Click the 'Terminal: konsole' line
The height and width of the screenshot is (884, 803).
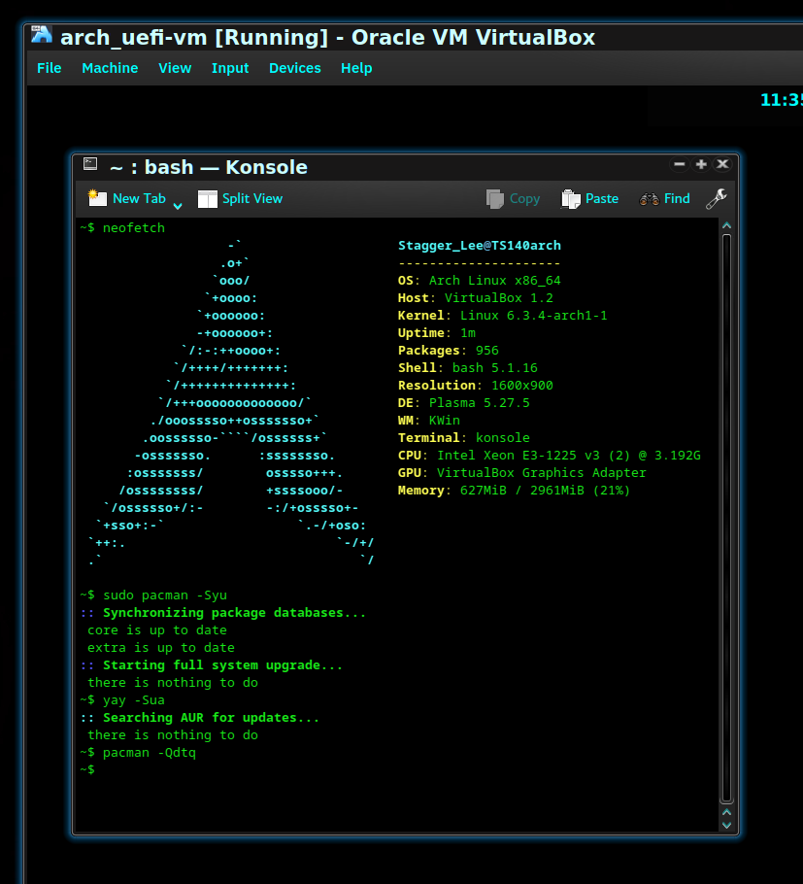click(464, 438)
